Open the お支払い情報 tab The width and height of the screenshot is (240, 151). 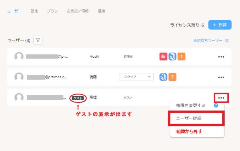(x=77, y=11)
